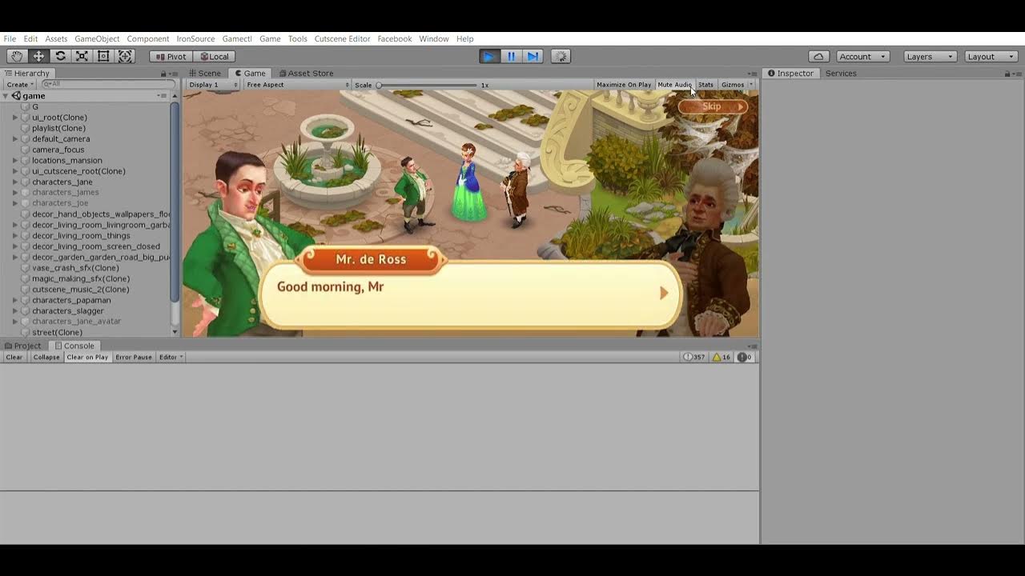The height and width of the screenshot is (576, 1025).
Task: Toggle Mute Audio
Action: [674, 85]
